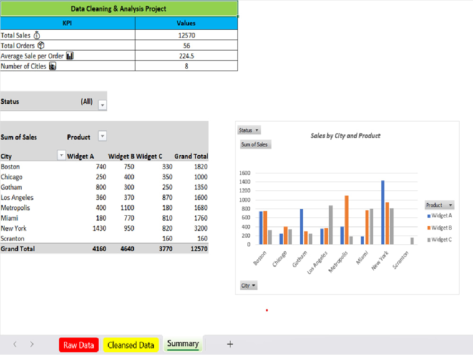Select the Metropolis row label in pivot table
Screen dimensions: 473x355
(x=16, y=208)
